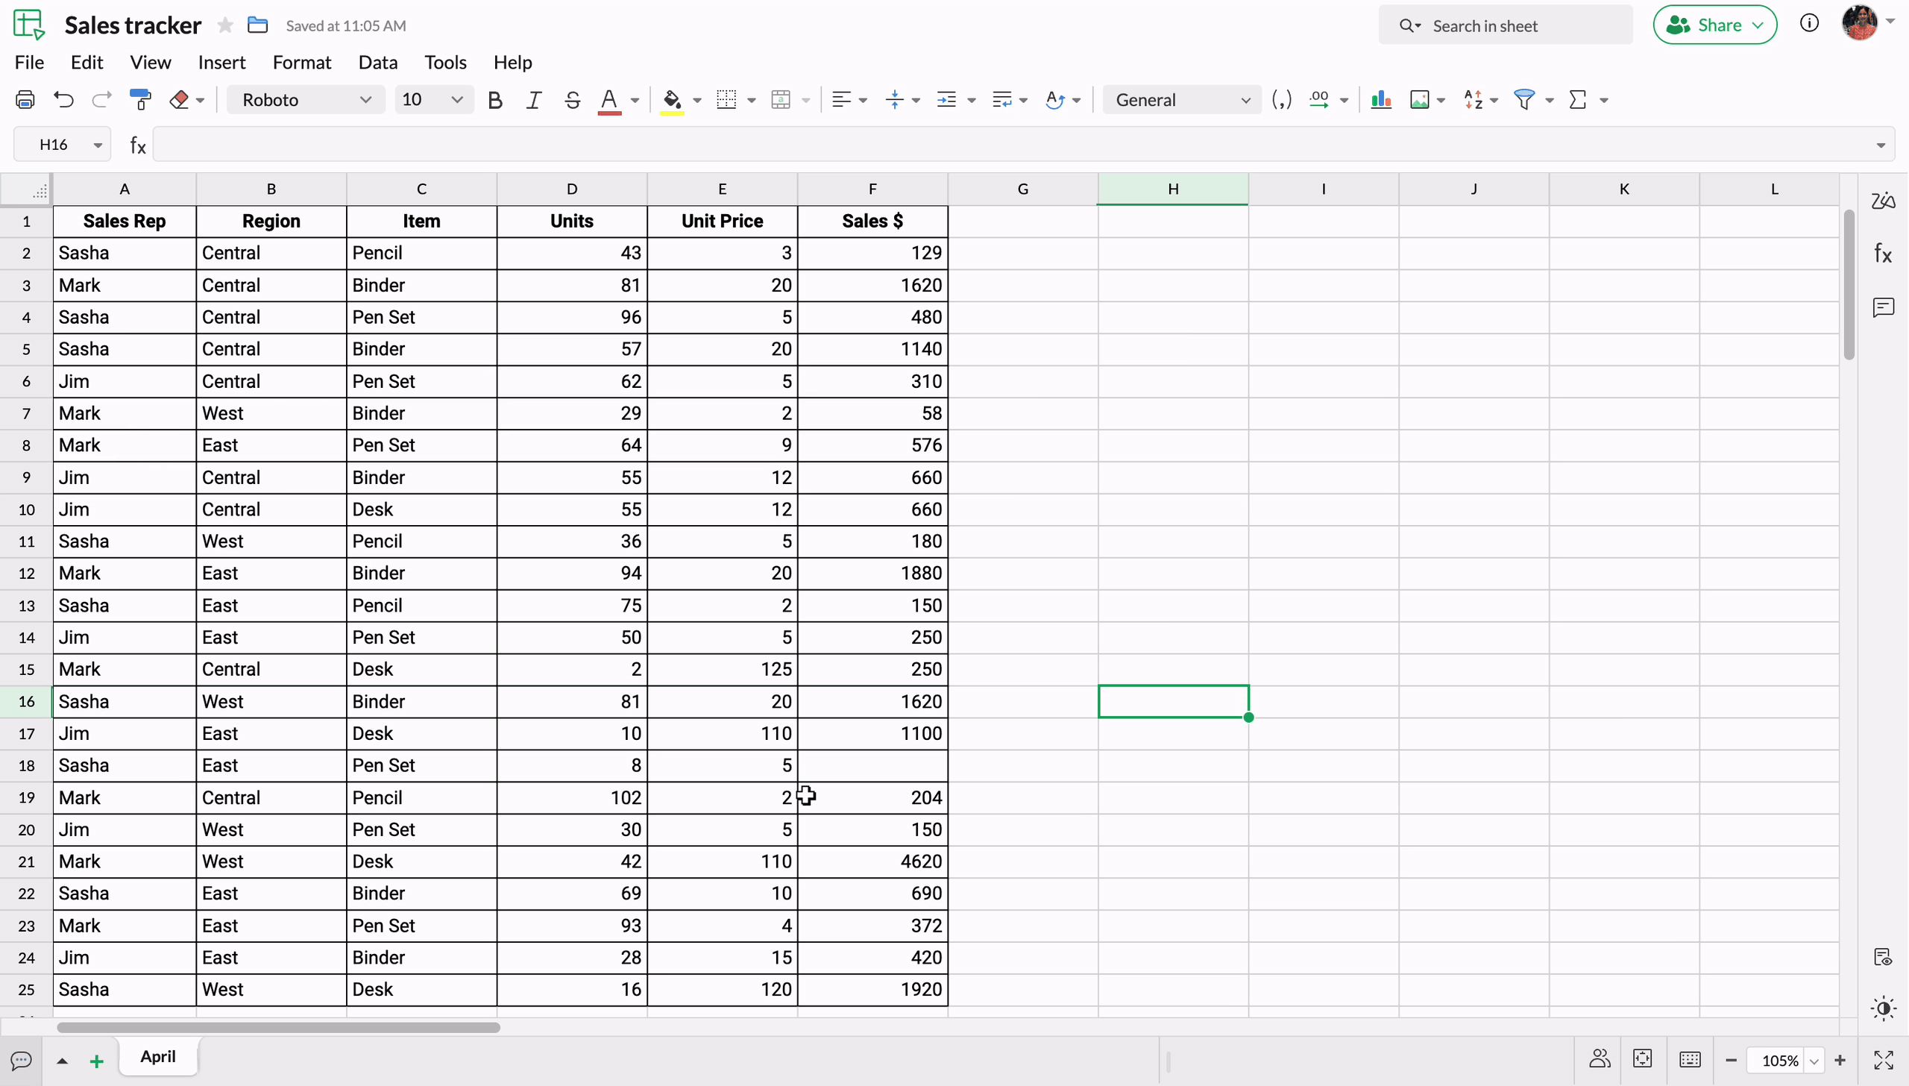This screenshot has width=1909, height=1086.
Task: Open comments panel in right sidebar
Action: pos(1883,307)
